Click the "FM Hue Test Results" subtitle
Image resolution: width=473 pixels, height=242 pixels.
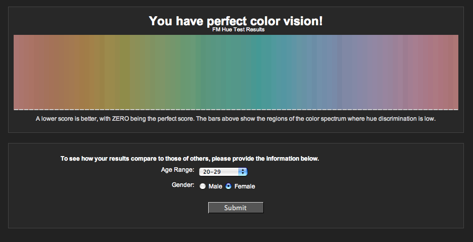239,30
